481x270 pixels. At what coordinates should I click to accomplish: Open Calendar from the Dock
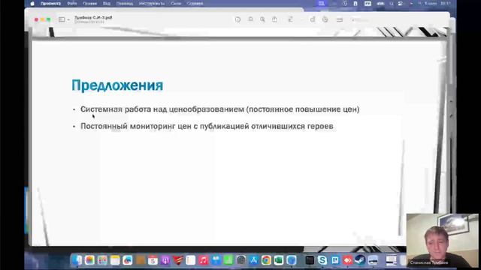point(153,260)
